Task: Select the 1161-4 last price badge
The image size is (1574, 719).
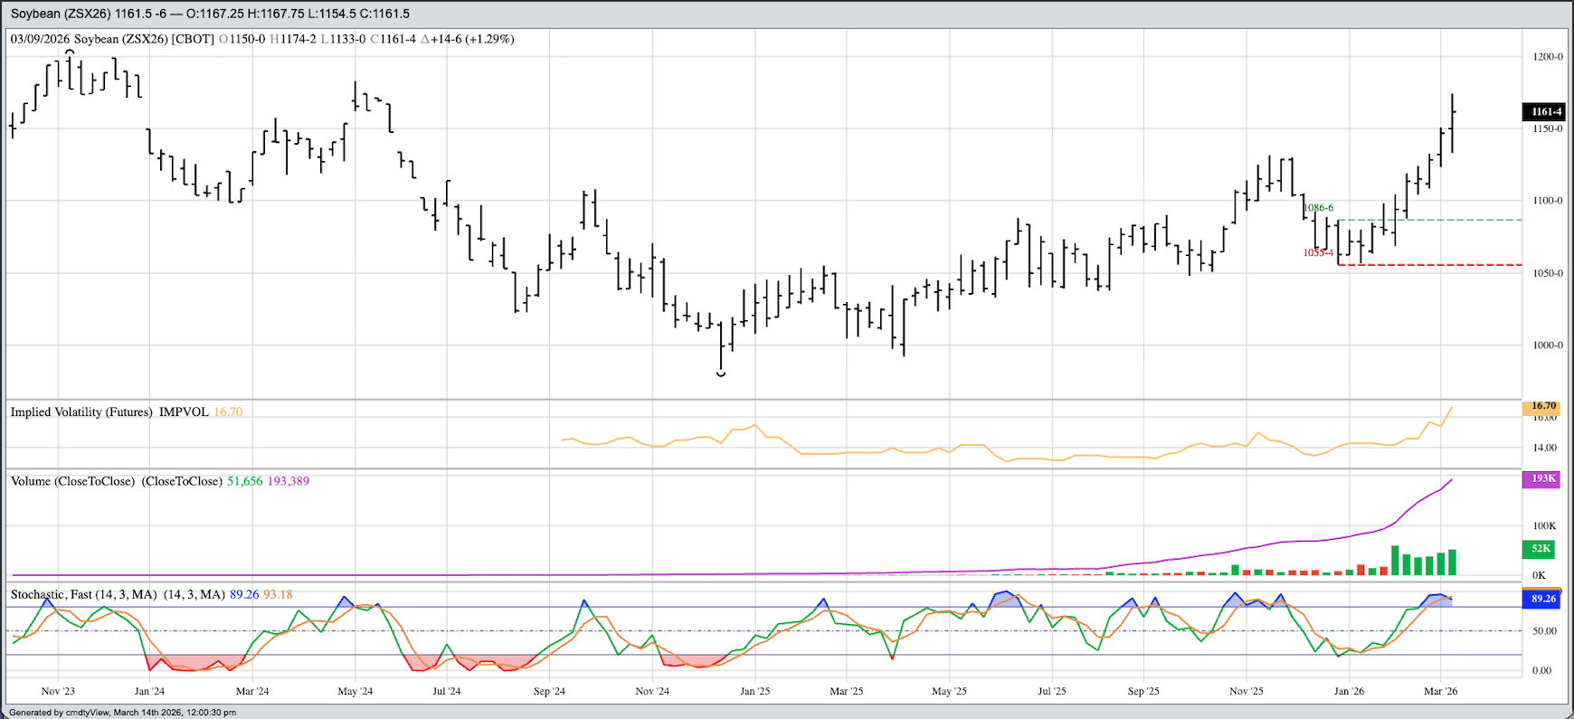Action: click(1545, 111)
